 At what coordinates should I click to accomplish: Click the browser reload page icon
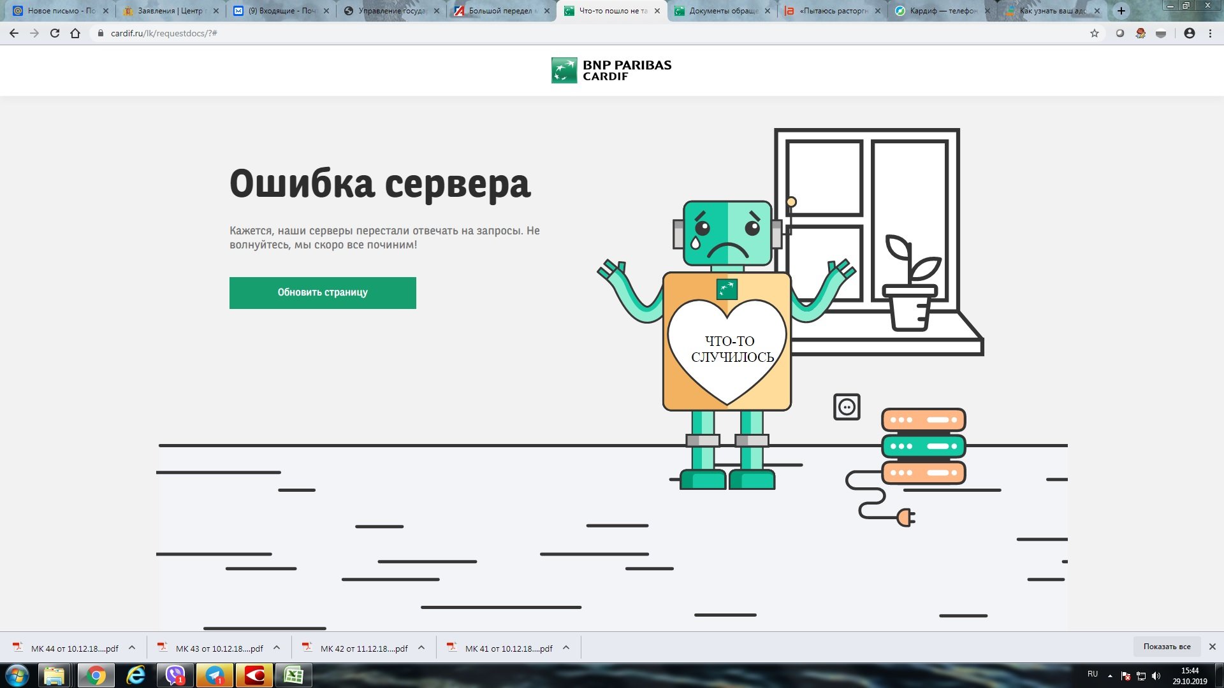(x=55, y=33)
